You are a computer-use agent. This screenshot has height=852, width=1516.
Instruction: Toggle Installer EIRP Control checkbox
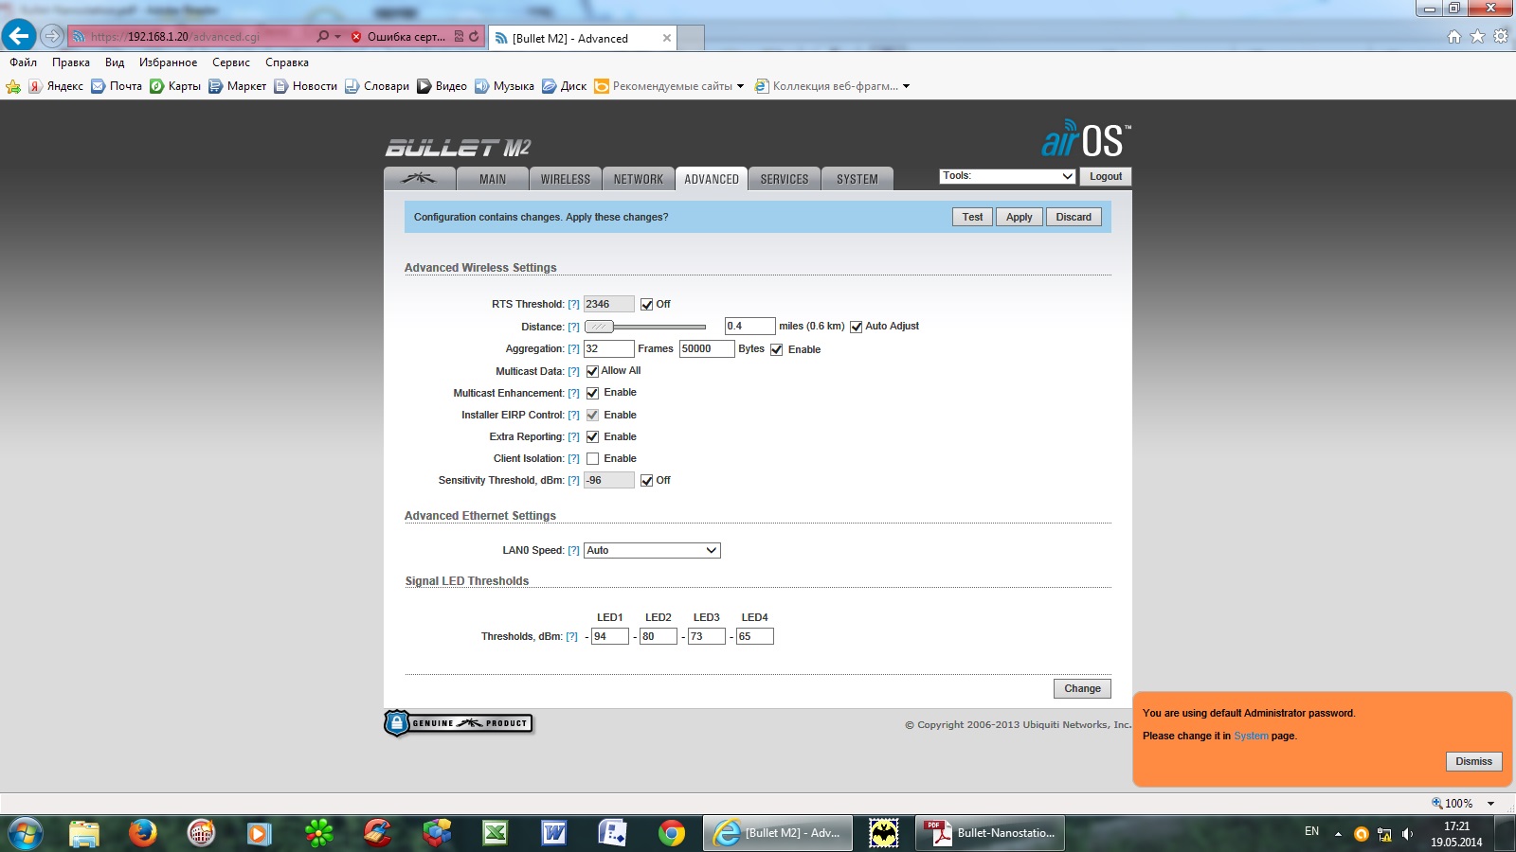coord(592,415)
